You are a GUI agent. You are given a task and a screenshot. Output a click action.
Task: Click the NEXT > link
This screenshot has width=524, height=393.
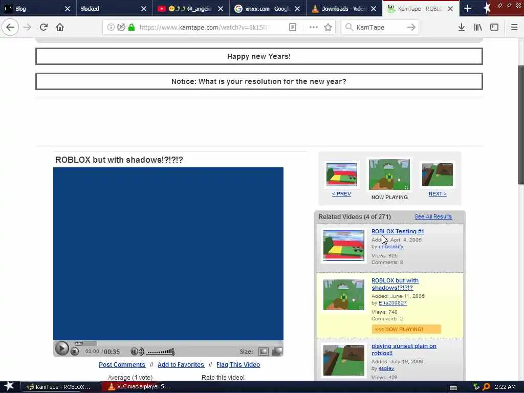(x=438, y=194)
